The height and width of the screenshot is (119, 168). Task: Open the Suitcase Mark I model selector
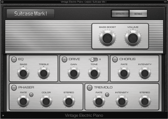[31, 14]
